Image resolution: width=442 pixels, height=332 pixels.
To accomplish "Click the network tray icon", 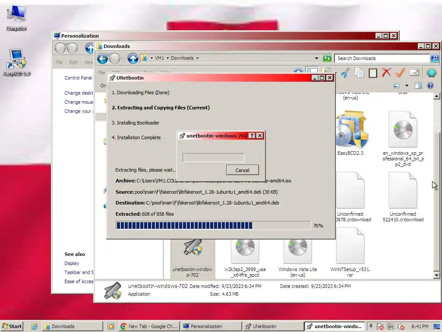I will pos(390,326).
